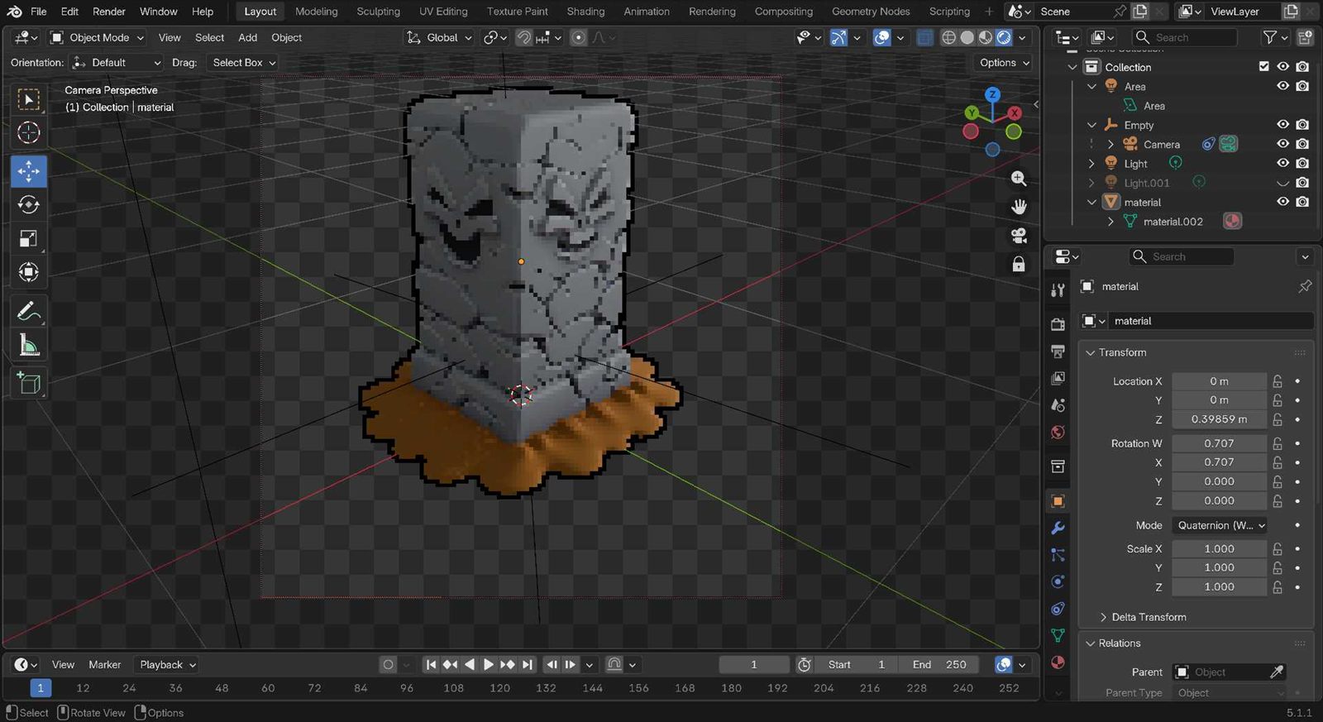Open the Object Constraints properties tab

tap(1058, 609)
